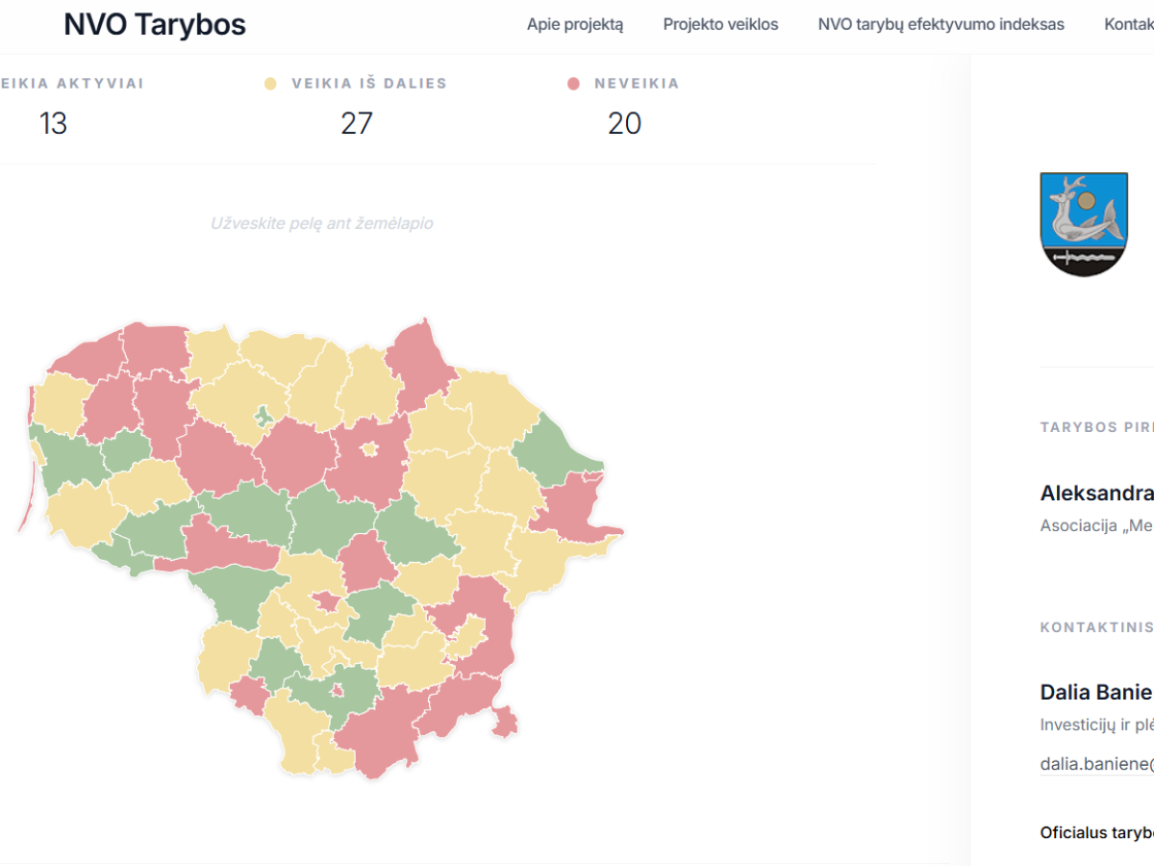This screenshot has width=1154, height=866.
Task: Click the count 27 under Veikia iš dalies
Action: pos(356,123)
